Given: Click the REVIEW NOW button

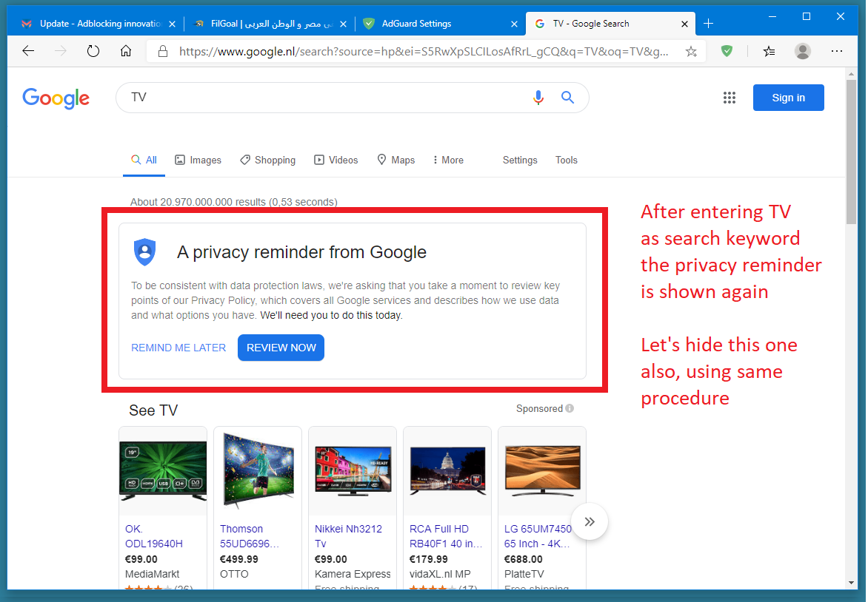Looking at the screenshot, I should [x=281, y=348].
